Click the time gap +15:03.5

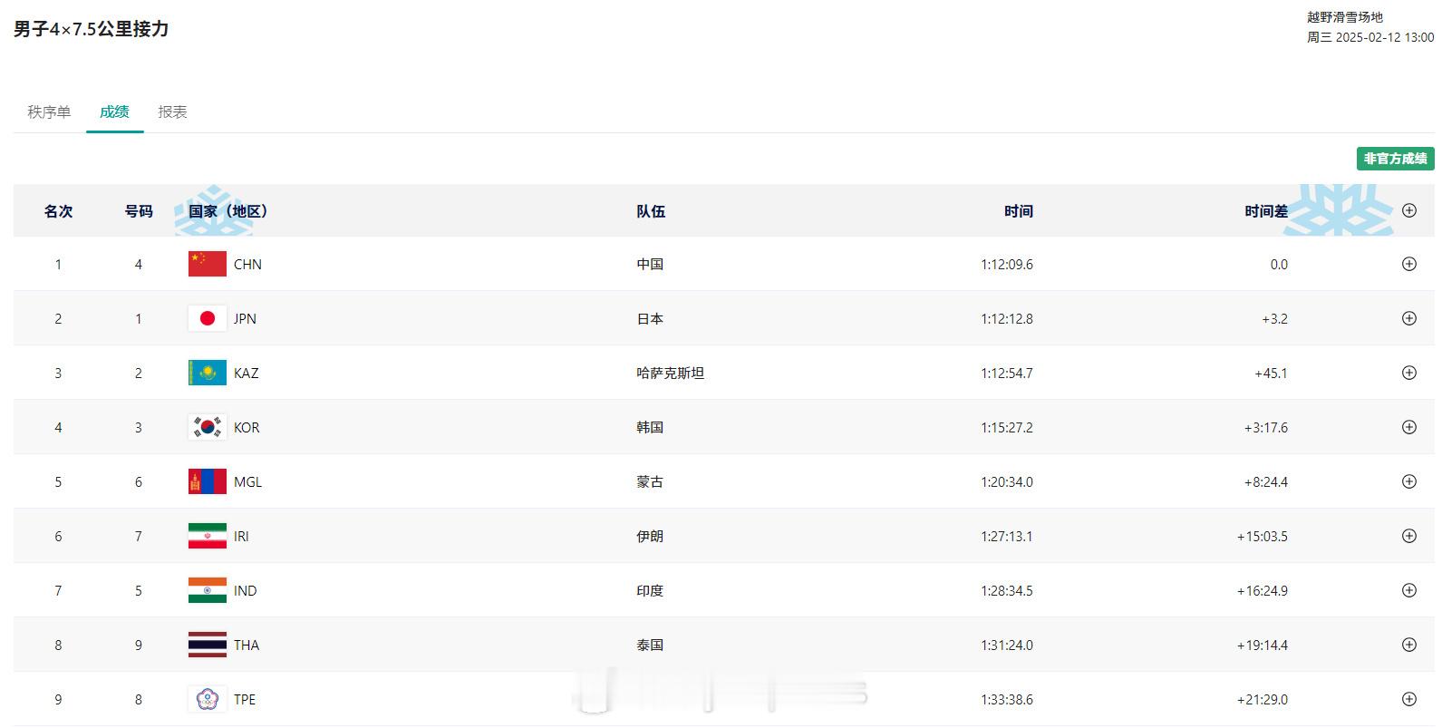[x=1263, y=537]
